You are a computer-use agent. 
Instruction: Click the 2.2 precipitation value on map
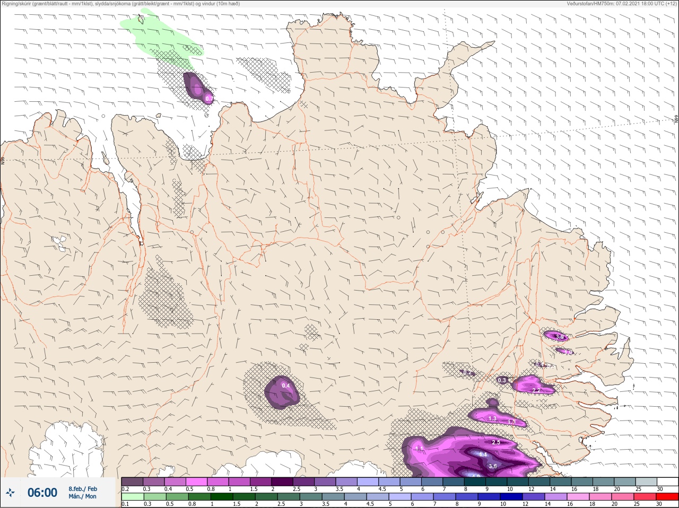(536, 390)
